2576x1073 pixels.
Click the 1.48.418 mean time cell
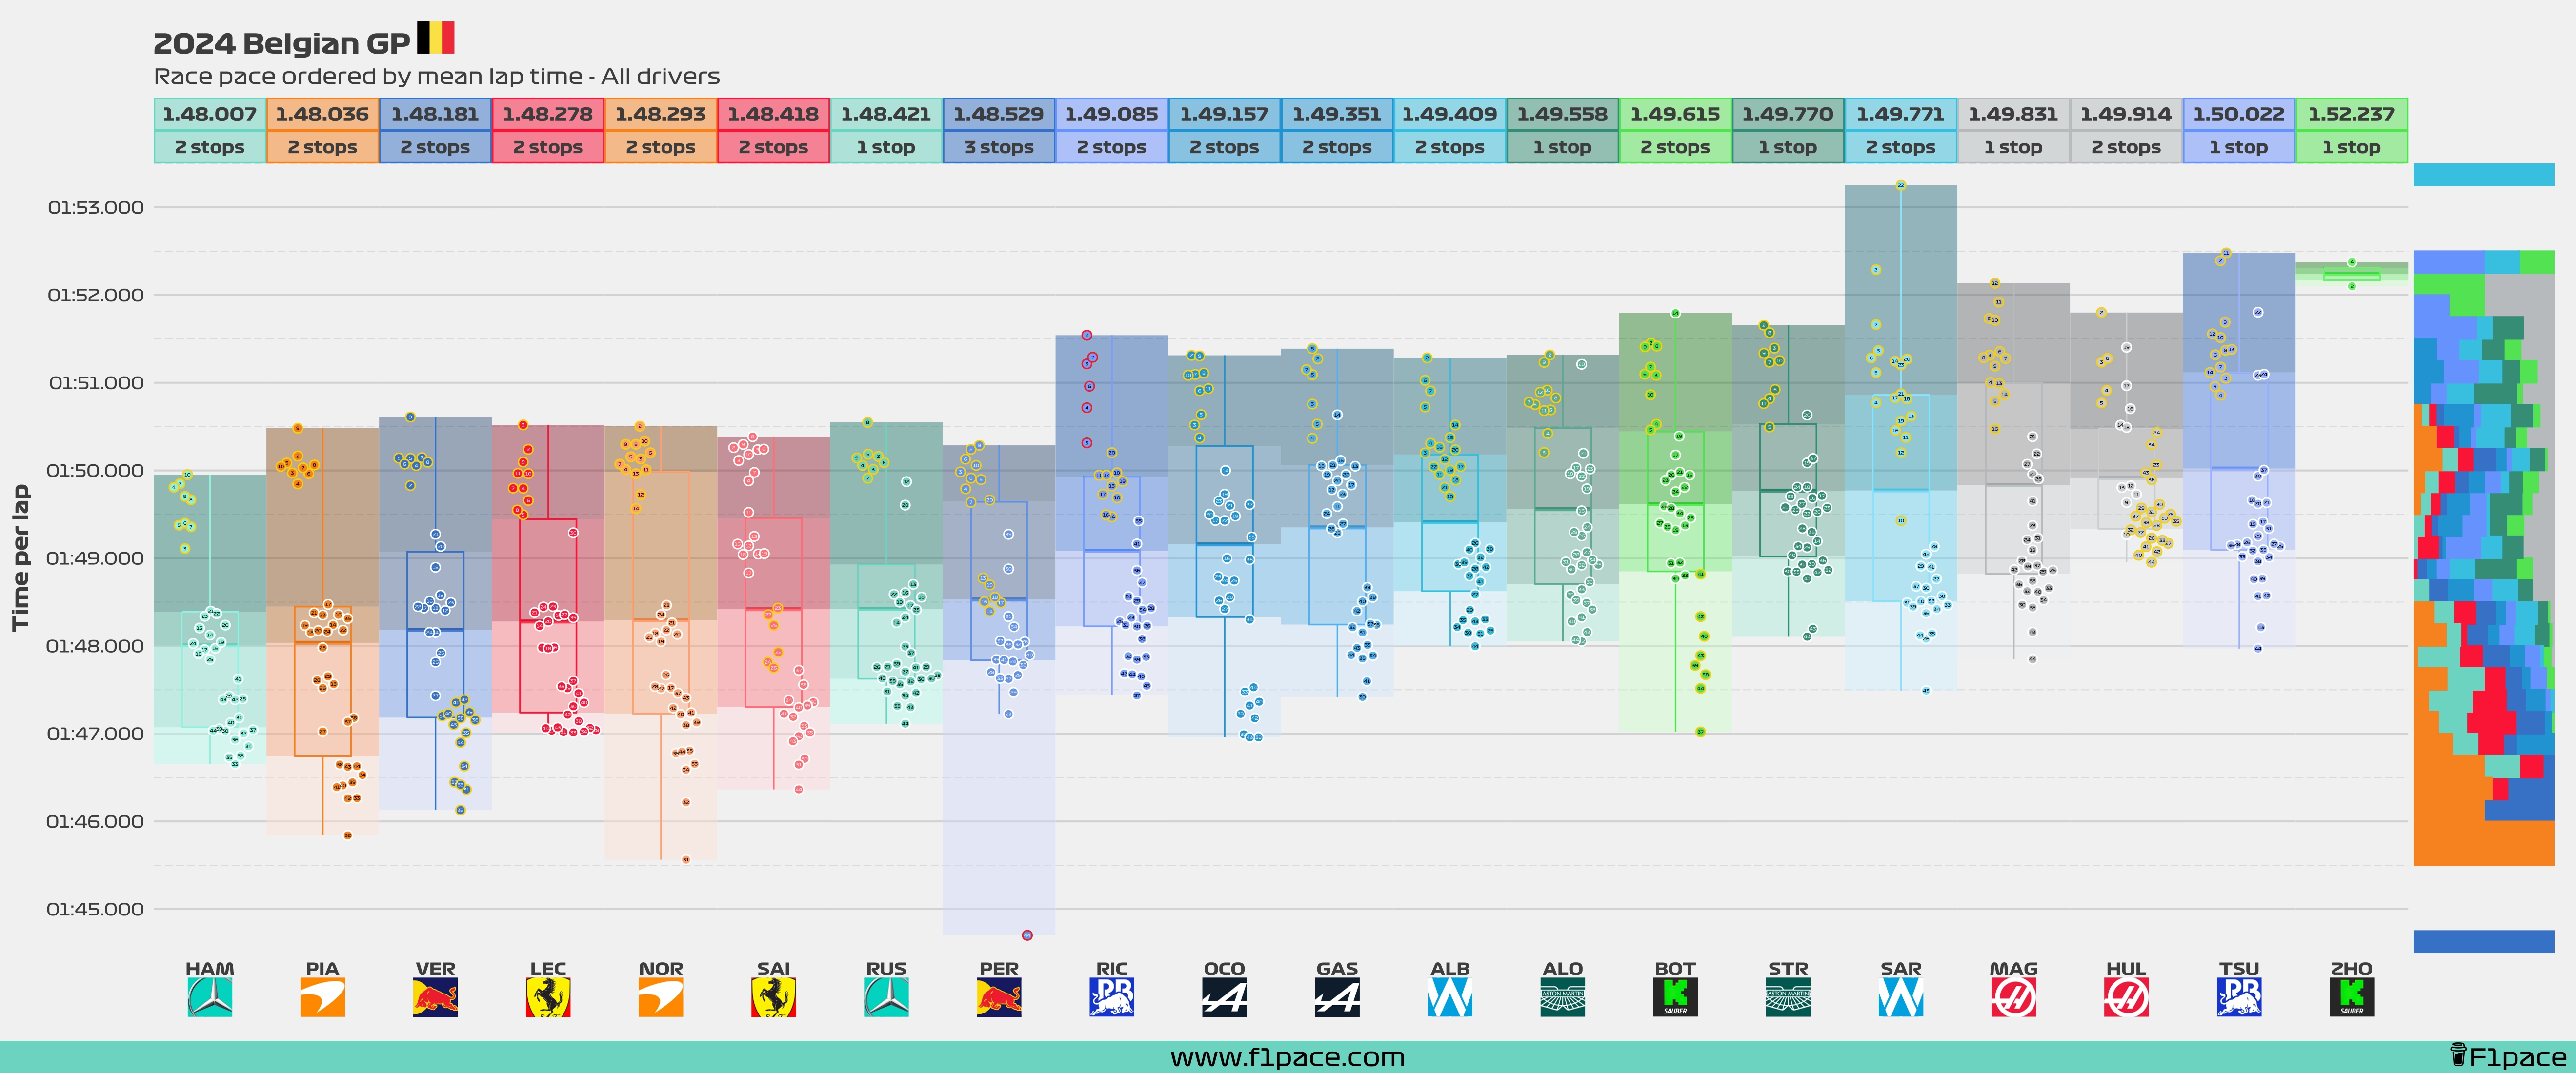774,114
